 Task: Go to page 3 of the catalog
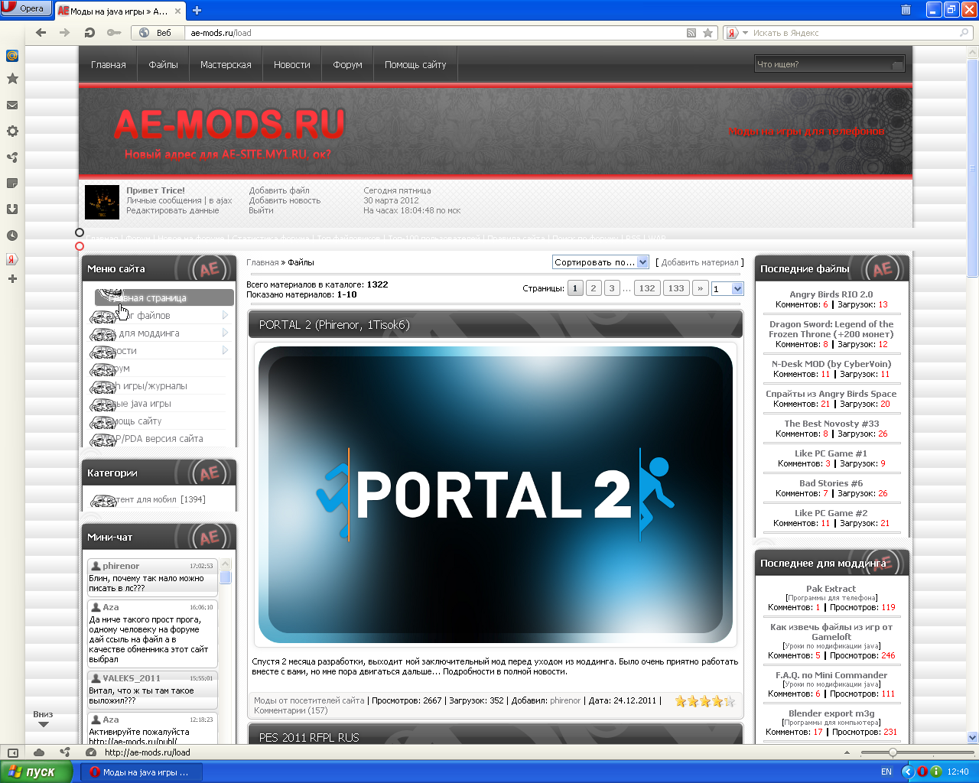pos(612,288)
